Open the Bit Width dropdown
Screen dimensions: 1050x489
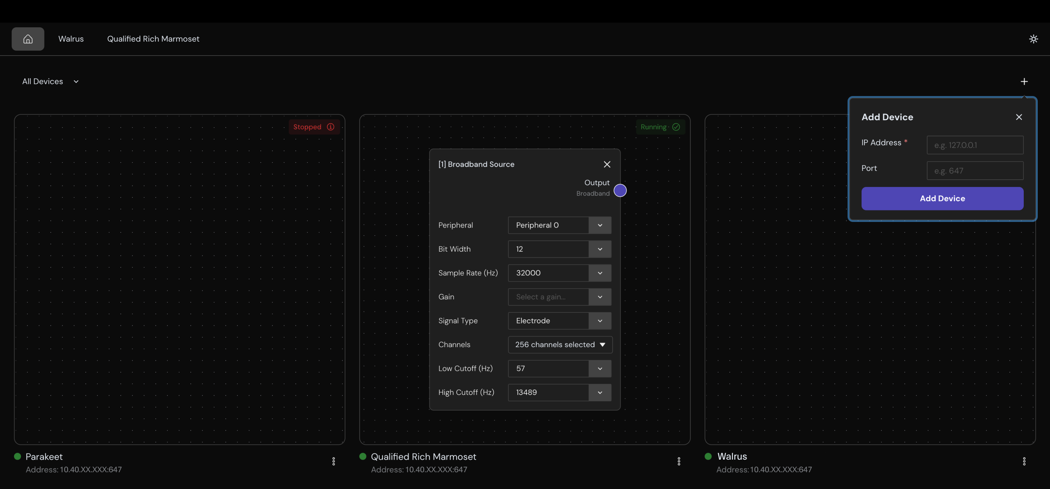pyautogui.click(x=560, y=249)
